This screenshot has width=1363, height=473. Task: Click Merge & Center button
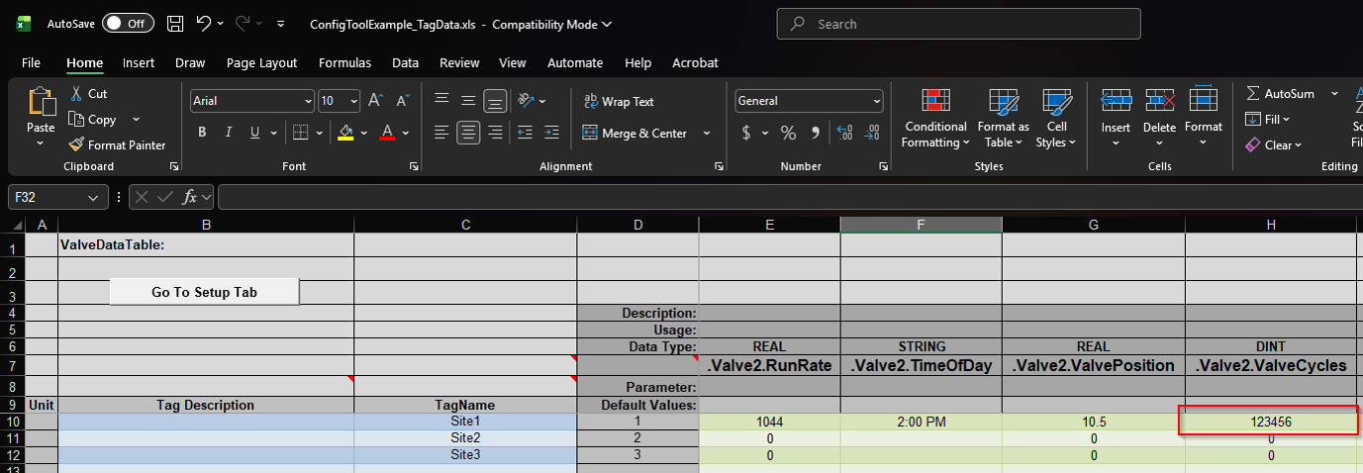(635, 133)
